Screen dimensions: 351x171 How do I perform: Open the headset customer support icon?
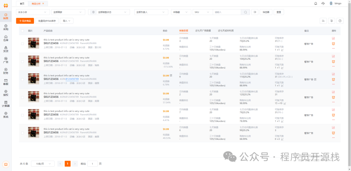point(323,3)
